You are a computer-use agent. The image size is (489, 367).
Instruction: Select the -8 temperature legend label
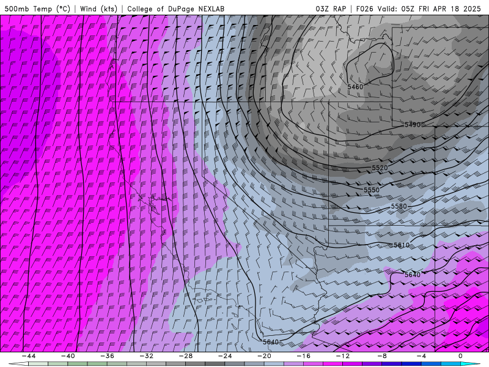pos(382,356)
